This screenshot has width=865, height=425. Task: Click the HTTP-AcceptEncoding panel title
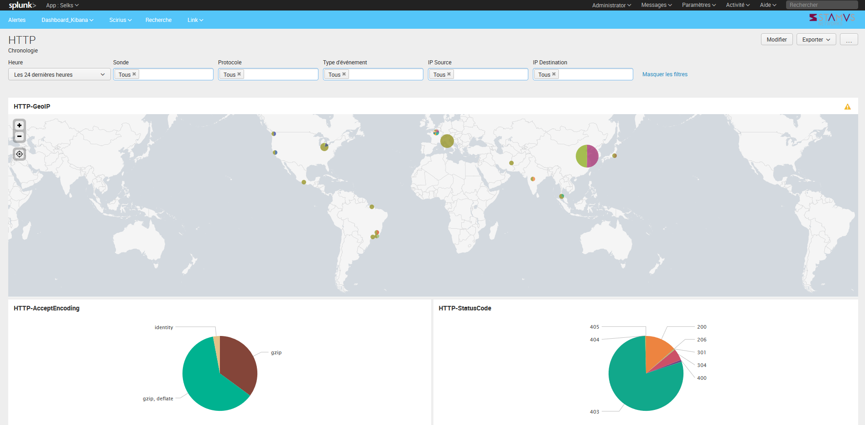pos(47,308)
